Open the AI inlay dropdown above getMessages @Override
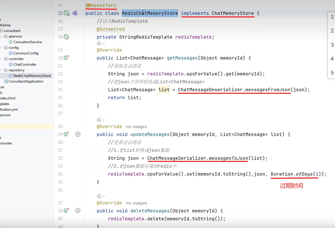 (x=101, y=44)
